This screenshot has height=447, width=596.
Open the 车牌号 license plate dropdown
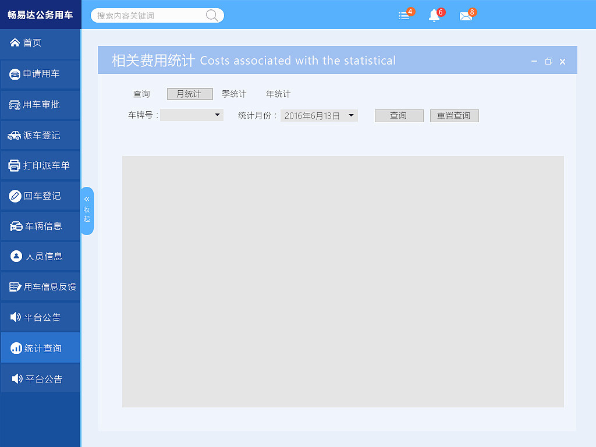click(x=192, y=115)
